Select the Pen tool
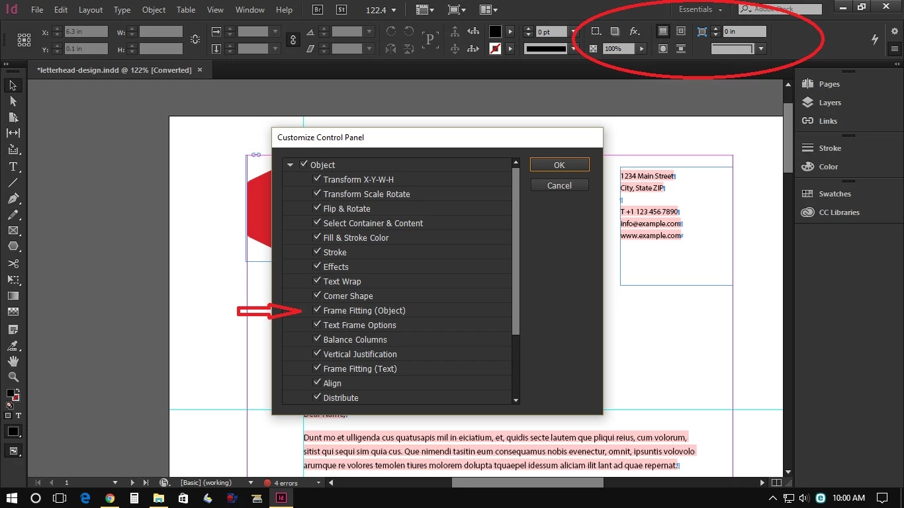Image resolution: width=904 pixels, height=508 pixels. pos(13,198)
